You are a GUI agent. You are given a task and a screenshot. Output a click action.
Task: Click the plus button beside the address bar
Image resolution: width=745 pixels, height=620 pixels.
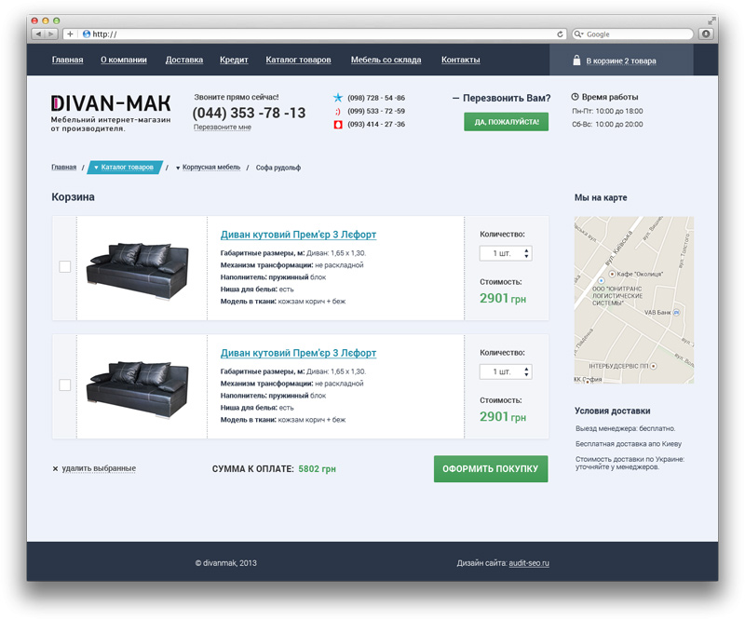(x=70, y=34)
